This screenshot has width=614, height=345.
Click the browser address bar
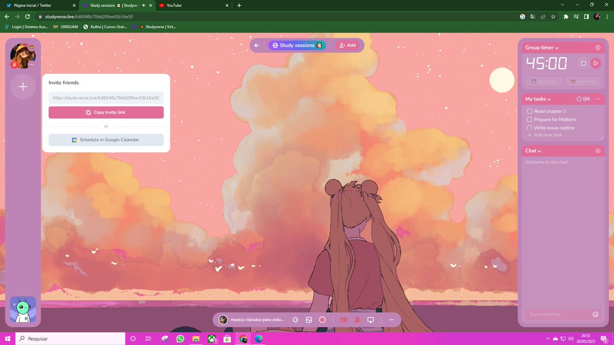[276, 16]
